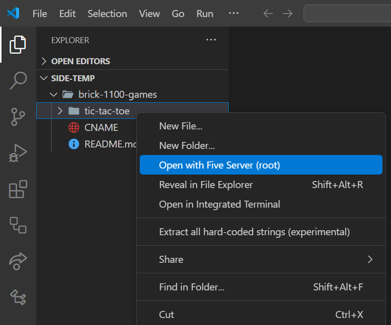Open the Go menu
This screenshot has height=325, width=391.
pyautogui.click(x=178, y=14)
